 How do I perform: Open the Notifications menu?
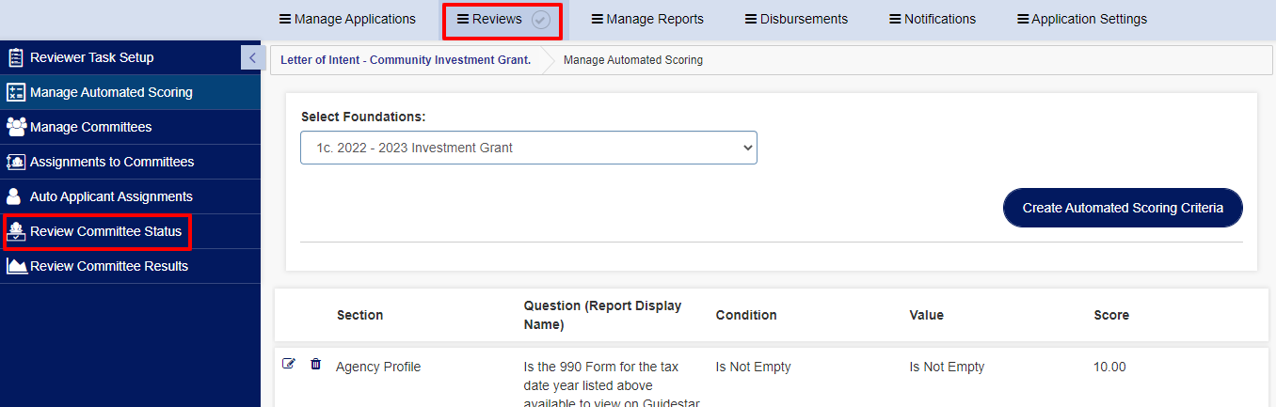coord(933,19)
